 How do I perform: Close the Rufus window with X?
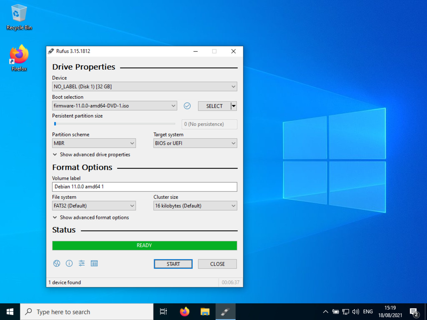coord(234,51)
